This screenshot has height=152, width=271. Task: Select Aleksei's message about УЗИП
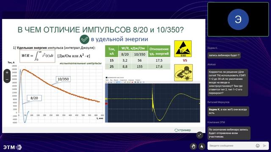[x=228, y=83]
